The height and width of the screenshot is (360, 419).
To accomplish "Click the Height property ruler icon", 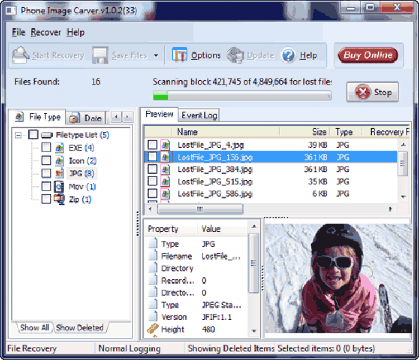I will click(153, 329).
